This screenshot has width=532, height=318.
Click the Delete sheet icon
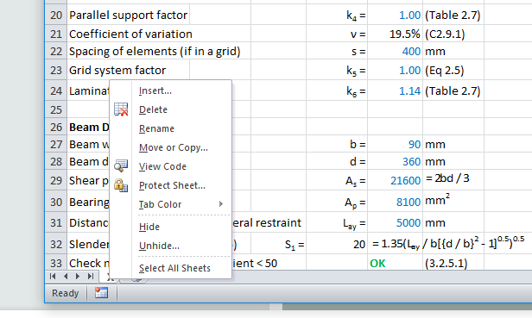(x=121, y=109)
